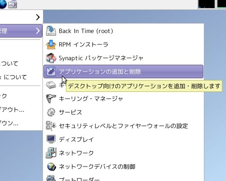Open キーリング・マネージャ entry
The width and height of the screenshot is (226, 181).
[123, 99]
